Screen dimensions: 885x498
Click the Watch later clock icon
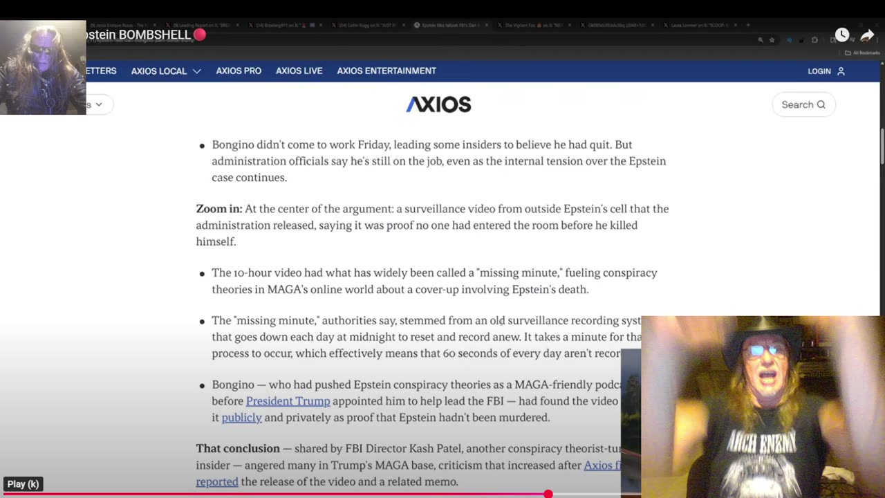(841, 35)
